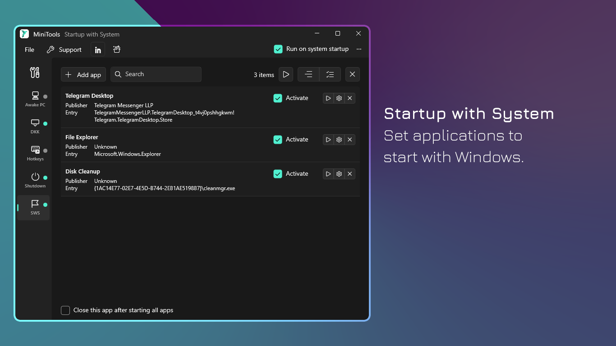This screenshot has width=616, height=346.
Task: Toggle the Hotkeys status dot
Action: (x=45, y=150)
